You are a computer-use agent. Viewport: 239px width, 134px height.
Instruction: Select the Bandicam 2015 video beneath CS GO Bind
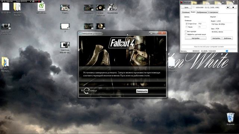(x=6, y=29)
